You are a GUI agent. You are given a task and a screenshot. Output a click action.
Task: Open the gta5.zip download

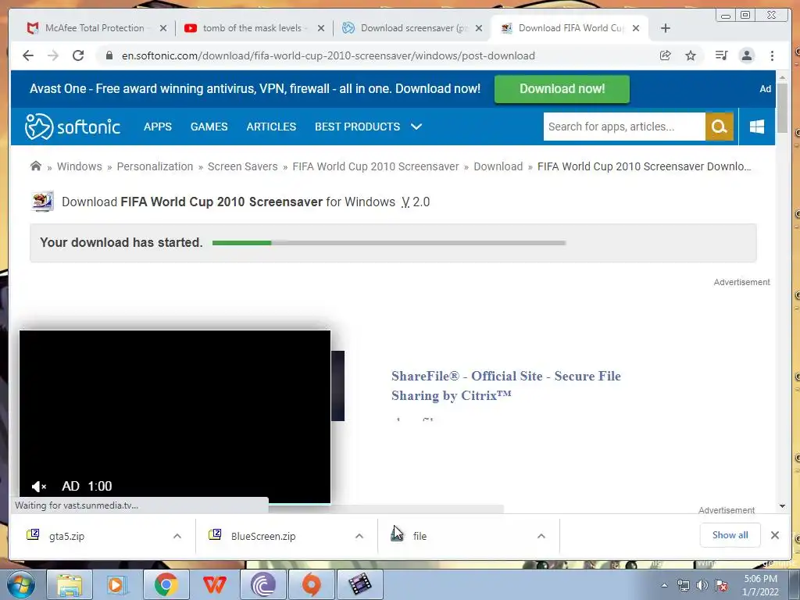click(x=67, y=536)
